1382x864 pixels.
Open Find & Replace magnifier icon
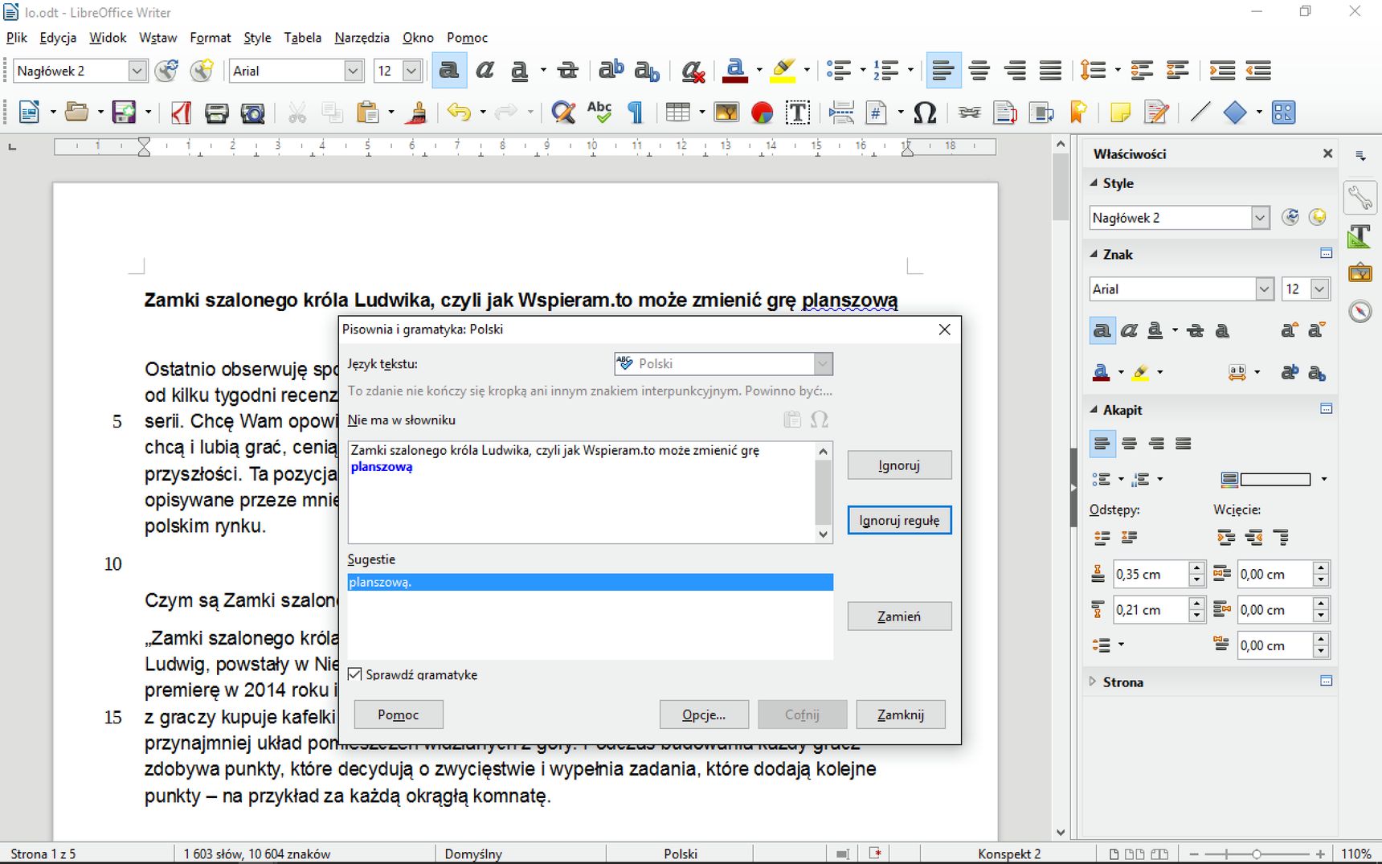point(563,113)
